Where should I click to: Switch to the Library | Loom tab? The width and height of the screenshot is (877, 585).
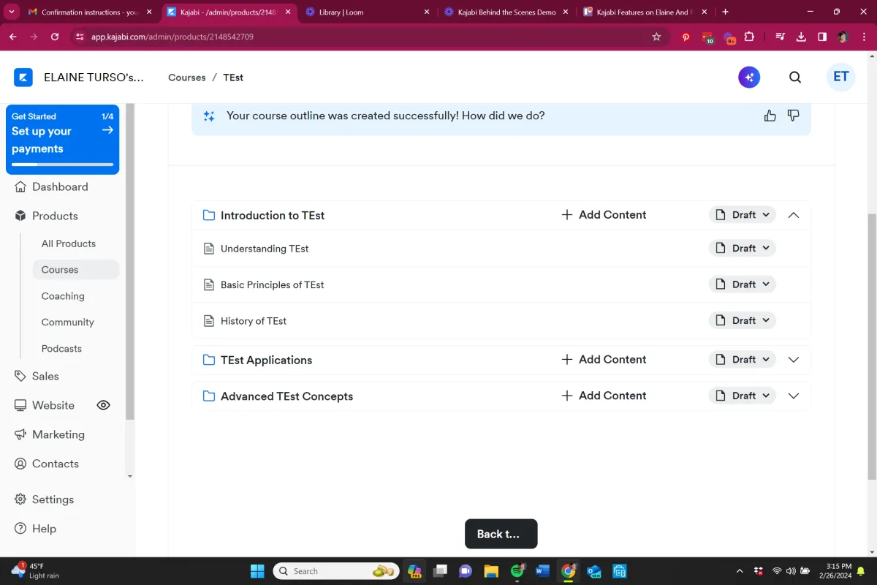[x=368, y=12]
